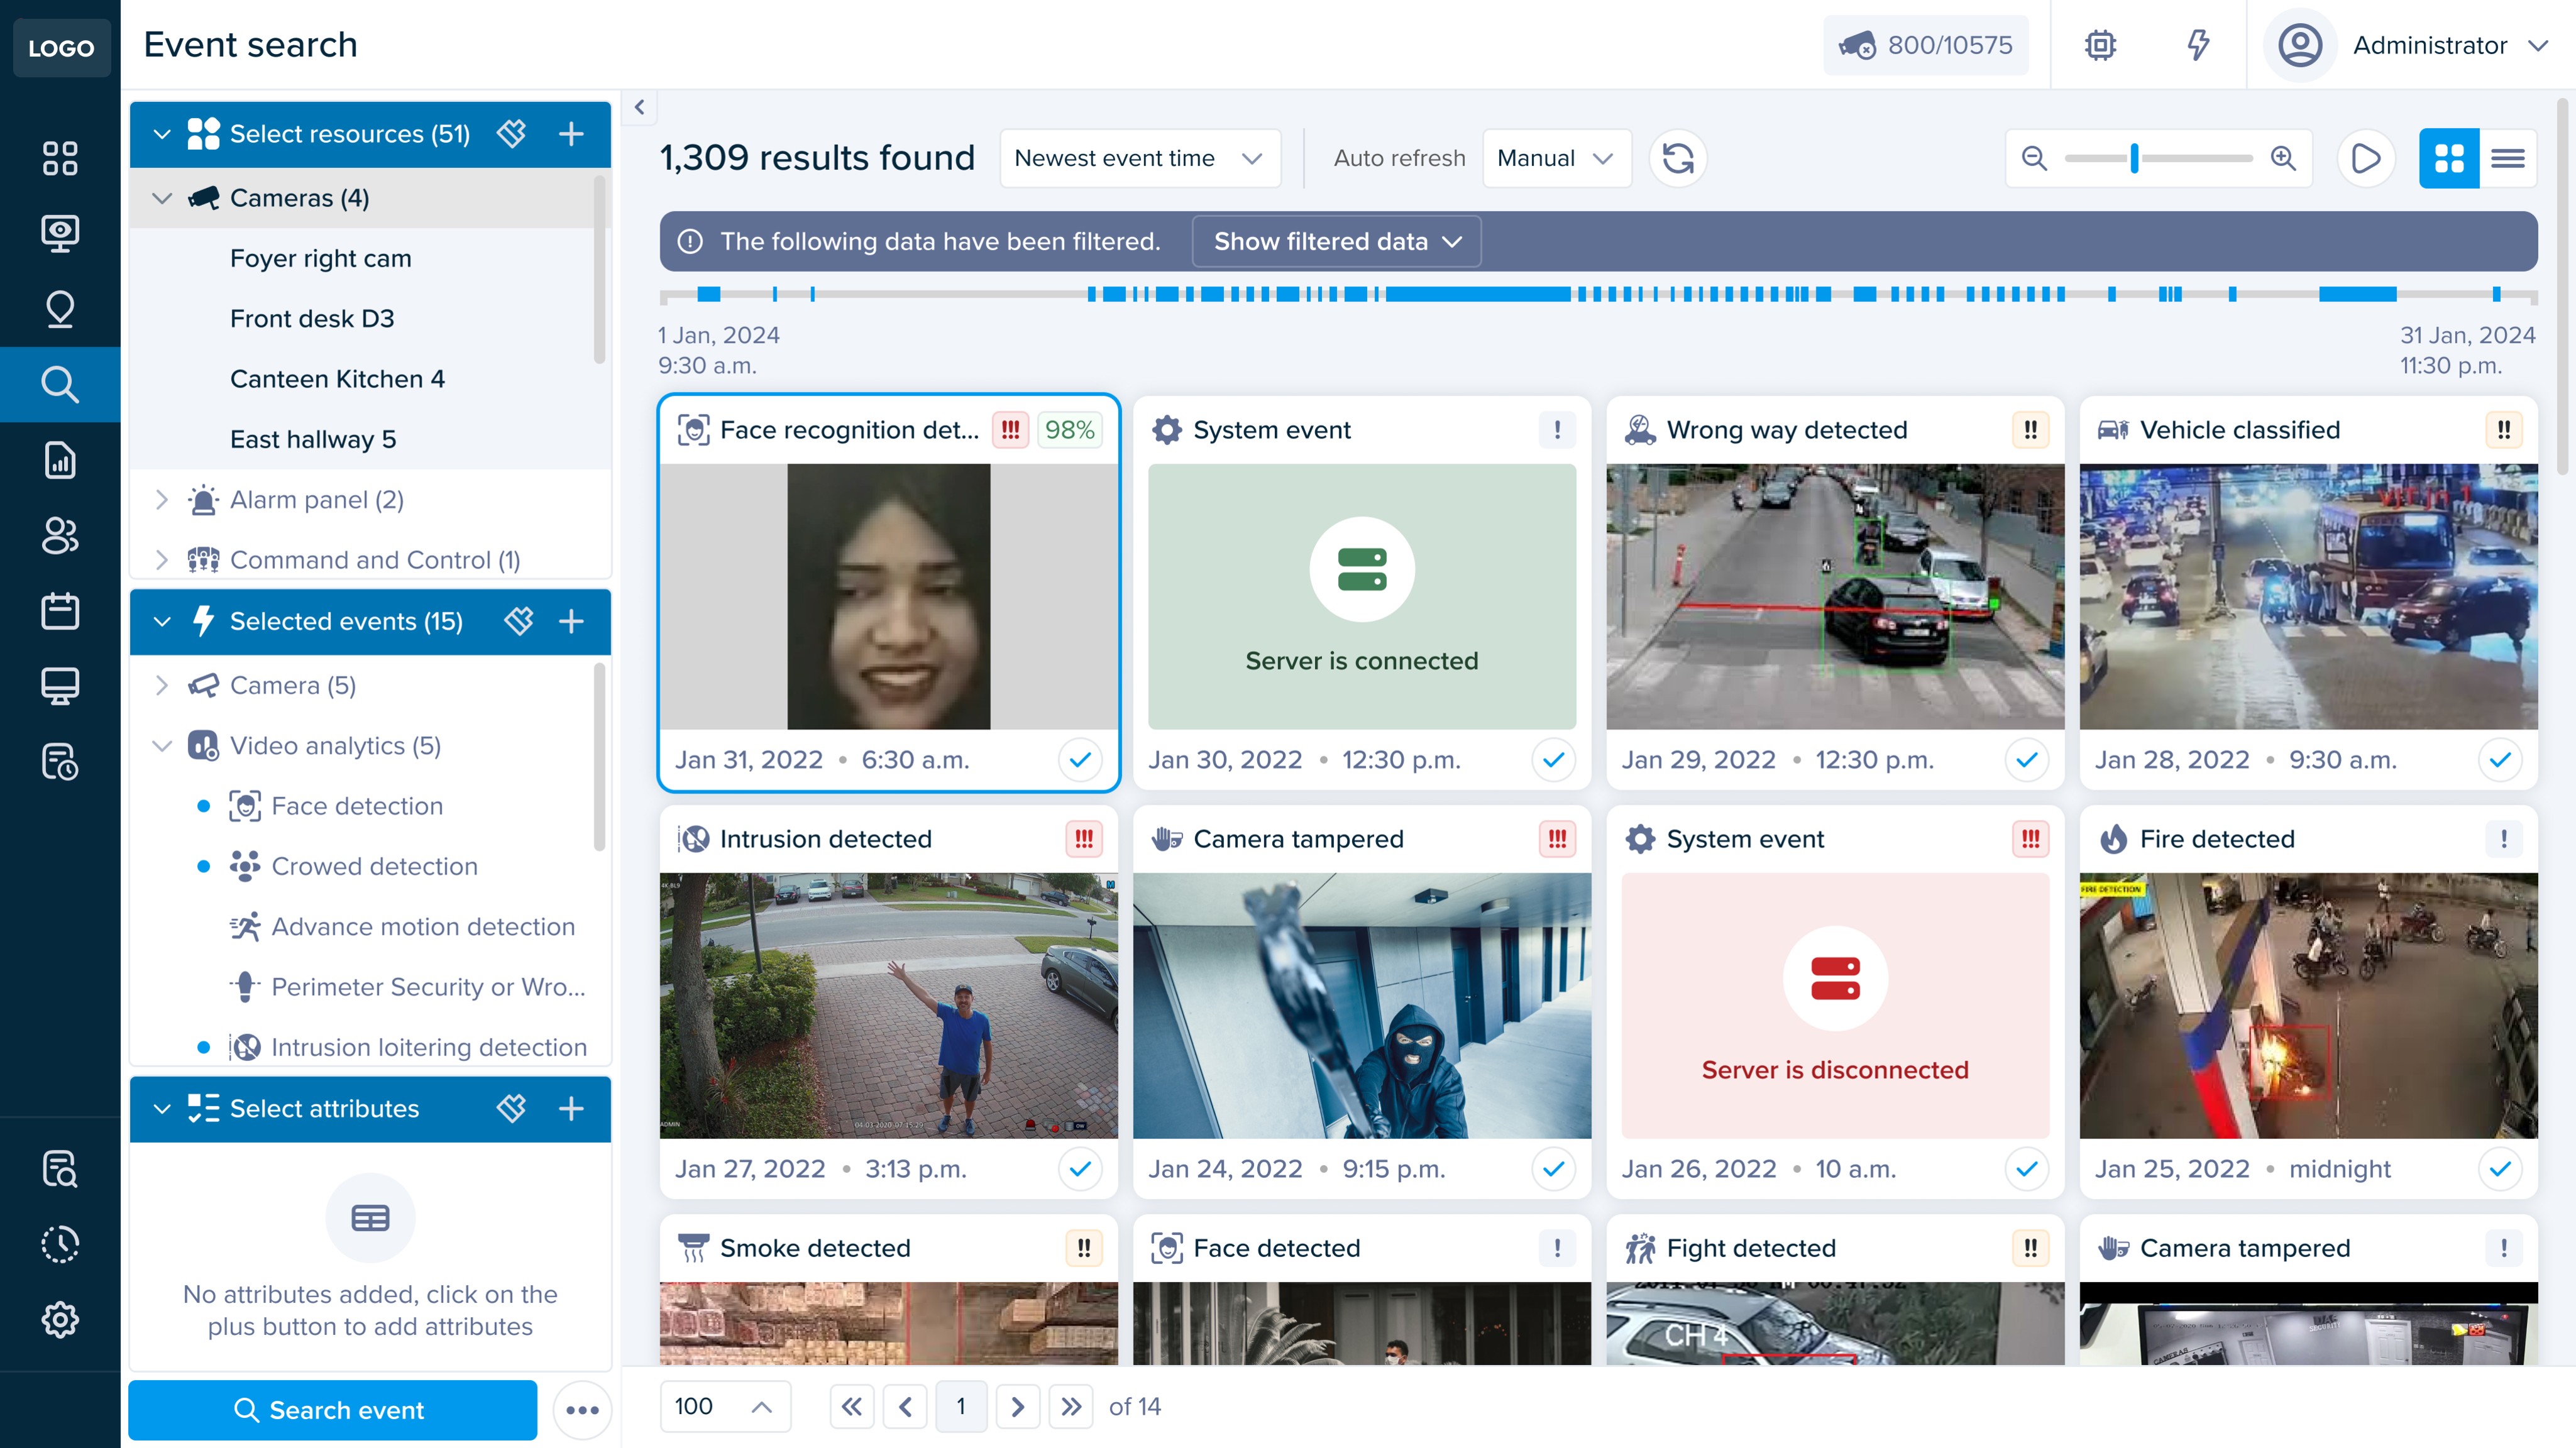Clear selected resources with eraser icon
The height and width of the screenshot is (1448, 2576).
511,133
